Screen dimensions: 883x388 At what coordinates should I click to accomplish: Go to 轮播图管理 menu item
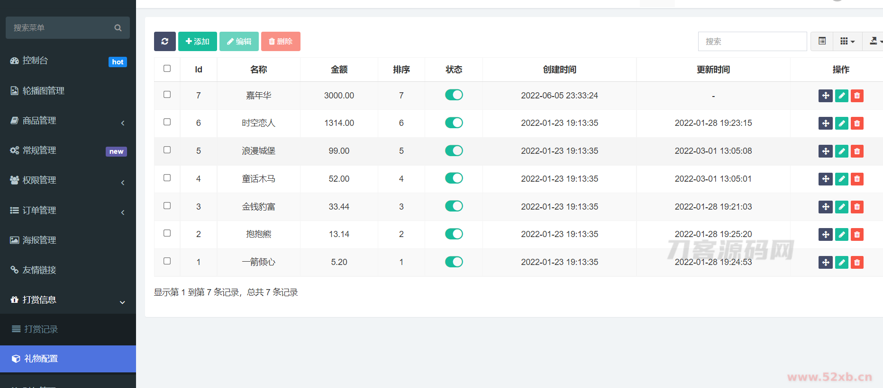click(x=44, y=91)
